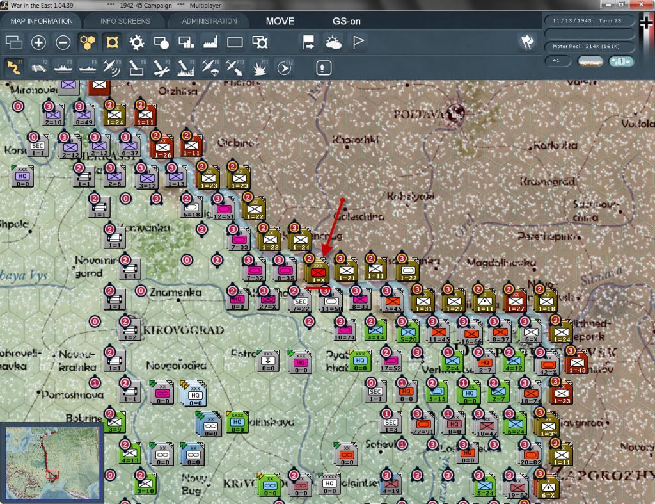Select Rail mode (F2)

point(39,67)
